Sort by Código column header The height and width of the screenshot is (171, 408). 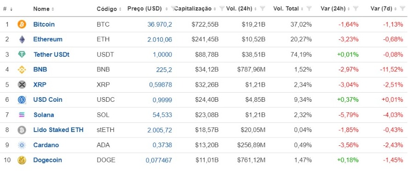tap(109, 9)
